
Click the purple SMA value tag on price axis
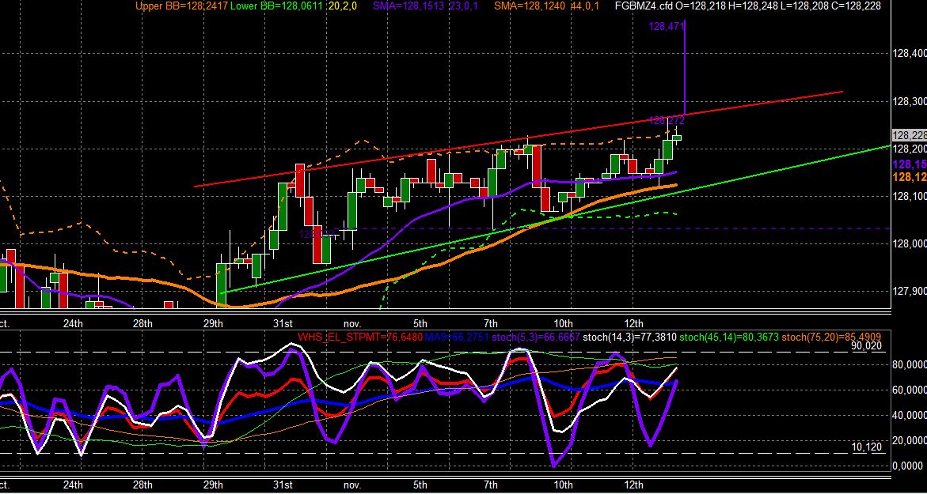[910, 164]
